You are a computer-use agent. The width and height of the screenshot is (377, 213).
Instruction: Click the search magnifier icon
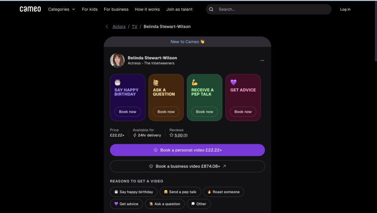coord(211,9)
